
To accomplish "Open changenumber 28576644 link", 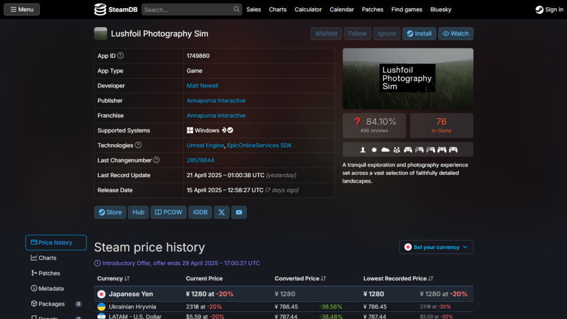I will [200, 160].
